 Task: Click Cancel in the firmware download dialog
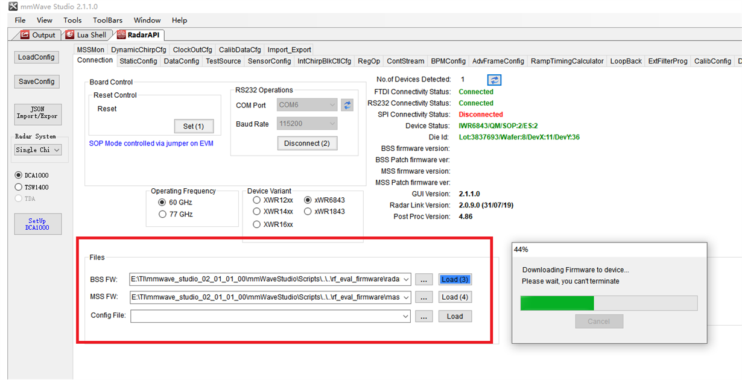[599, 321]
